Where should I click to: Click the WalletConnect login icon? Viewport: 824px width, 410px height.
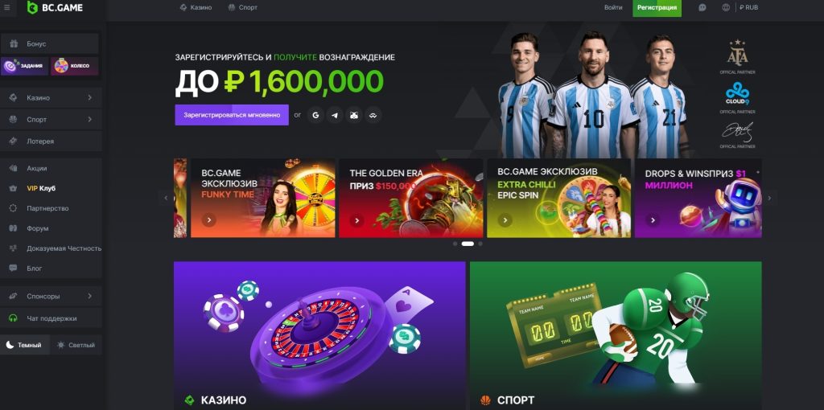click(x=373, y=115)
